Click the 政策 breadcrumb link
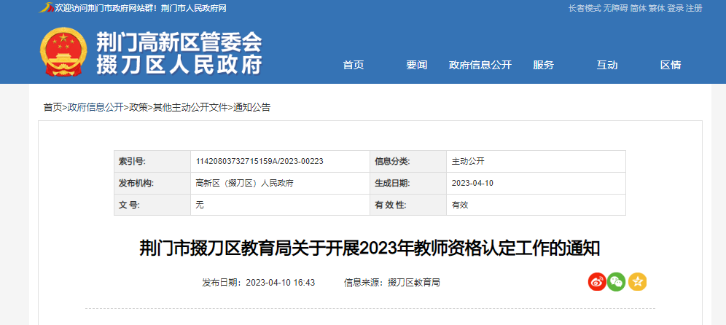Image resolution: width=726 pixels, height=325 pixels. (138, 107)
